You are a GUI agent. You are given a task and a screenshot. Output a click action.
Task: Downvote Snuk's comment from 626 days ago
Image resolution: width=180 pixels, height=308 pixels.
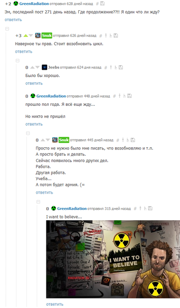click(x=31, y=36)
